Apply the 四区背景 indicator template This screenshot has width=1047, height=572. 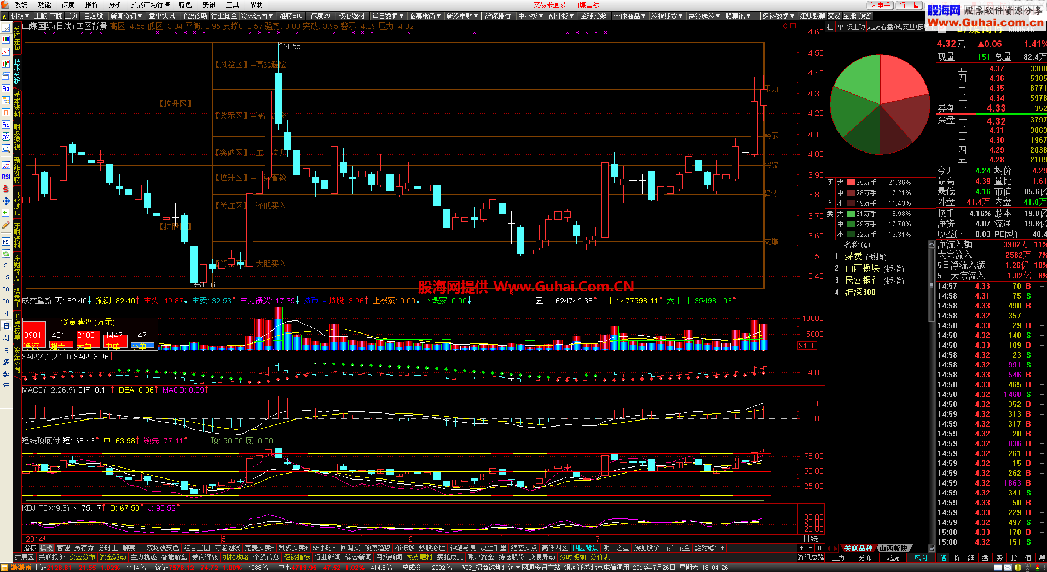click(585, 547)
